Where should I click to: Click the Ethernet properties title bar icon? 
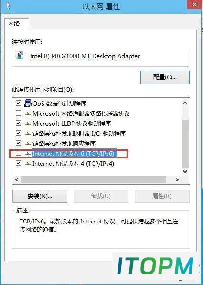click(x=9, y=6)
